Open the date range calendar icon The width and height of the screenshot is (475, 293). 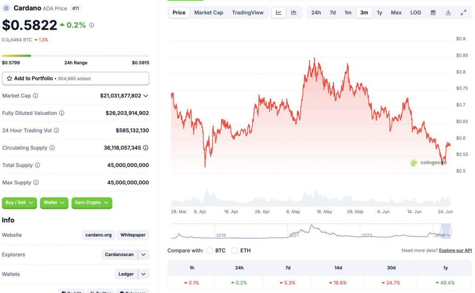[433, 12]
